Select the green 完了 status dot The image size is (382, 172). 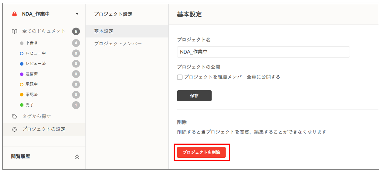coord(22,105)
